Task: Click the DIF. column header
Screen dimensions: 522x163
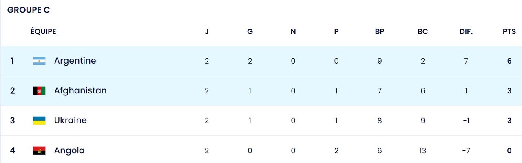Action: 466,32
